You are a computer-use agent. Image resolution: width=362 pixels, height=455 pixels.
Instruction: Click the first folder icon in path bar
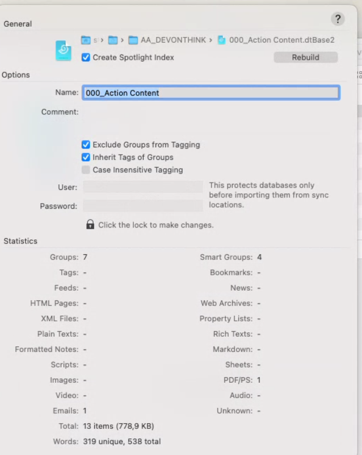click(86, 40)
